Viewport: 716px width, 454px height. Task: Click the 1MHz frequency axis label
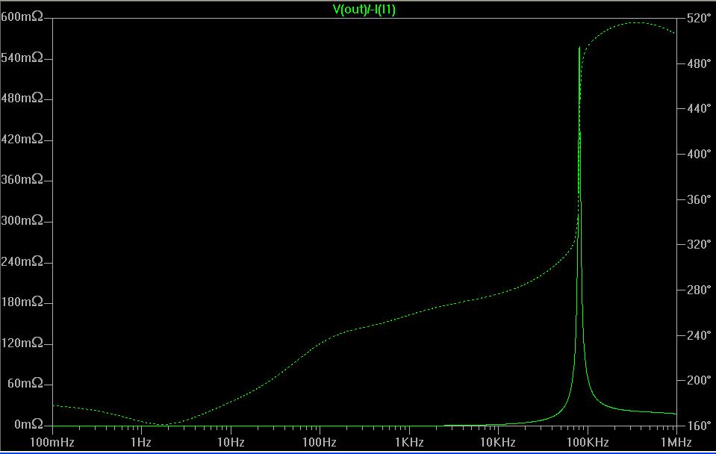click(676, 442)
